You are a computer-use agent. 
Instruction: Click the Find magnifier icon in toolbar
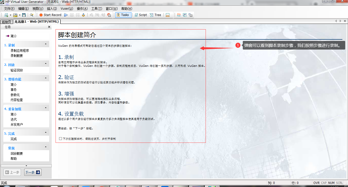pos(32,15)
